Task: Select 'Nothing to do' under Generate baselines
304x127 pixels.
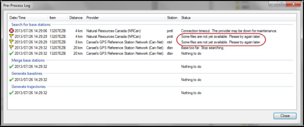Action: tap(191, 80)
